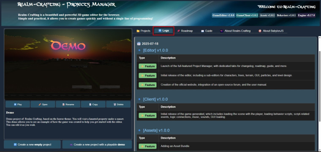The width and height of the screenshot is (321, 152).
Task: Click the Behaviors v1.0.1 version badge
Action: point(286,15)
